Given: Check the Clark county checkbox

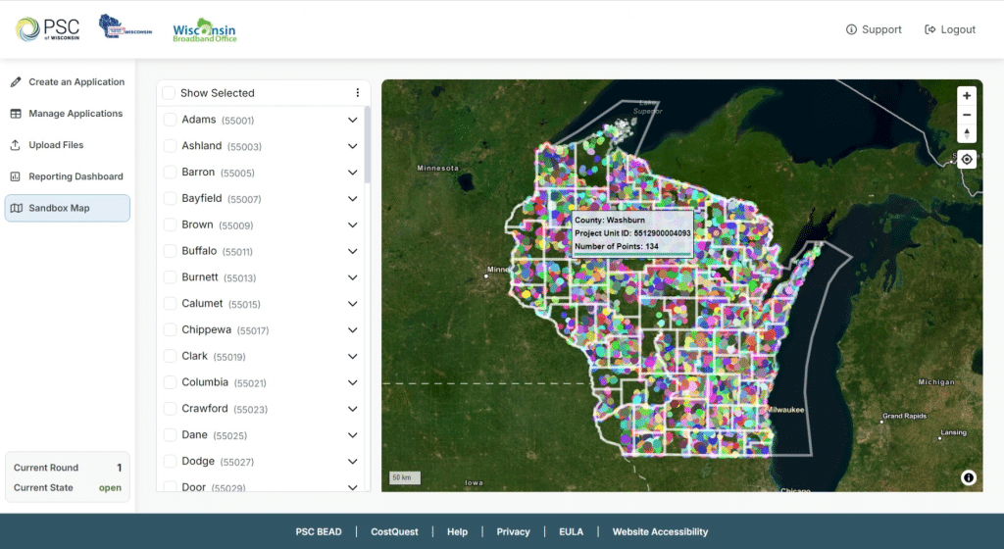Looking at the screenshot, I should 170,356.
